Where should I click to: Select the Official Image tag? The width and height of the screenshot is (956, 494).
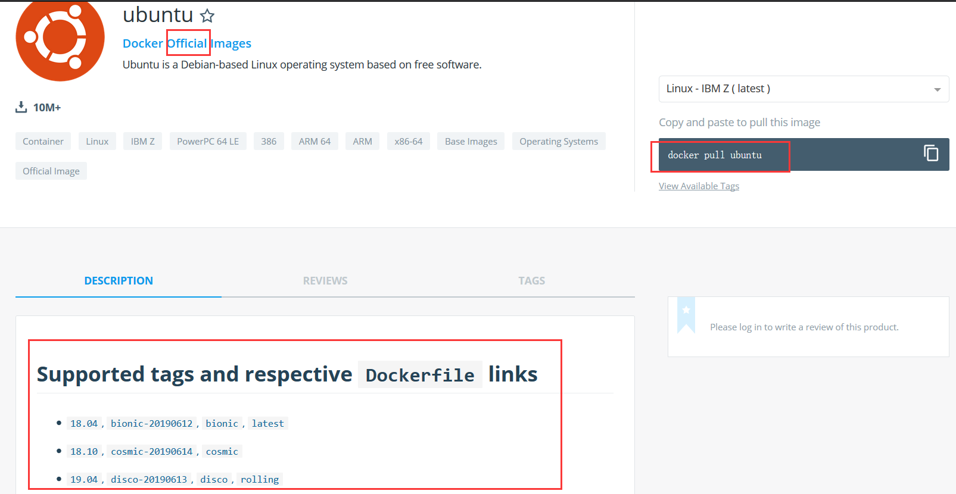click(x=51, y=171)
